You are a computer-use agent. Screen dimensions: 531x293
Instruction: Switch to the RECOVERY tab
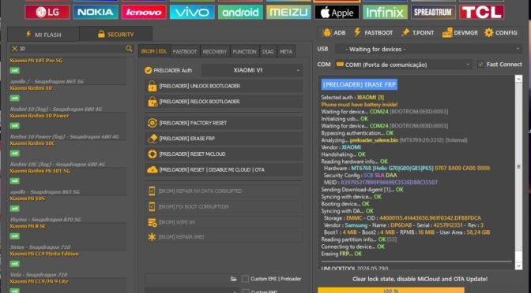point(215,52)
